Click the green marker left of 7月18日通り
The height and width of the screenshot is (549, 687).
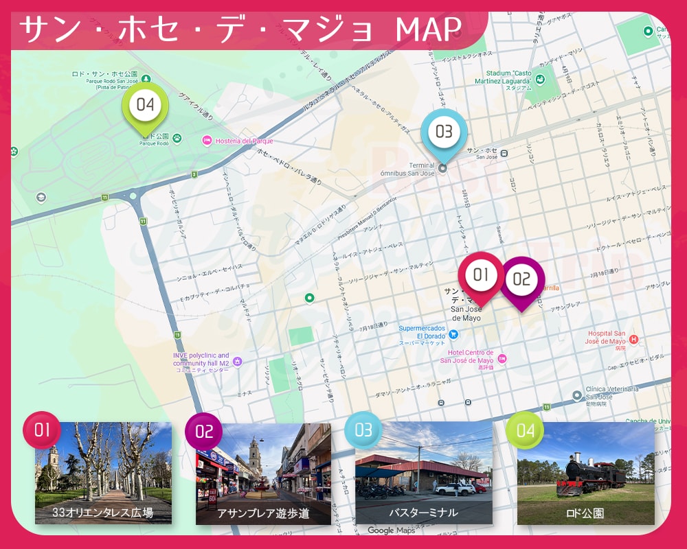click(x=309, y=298)
